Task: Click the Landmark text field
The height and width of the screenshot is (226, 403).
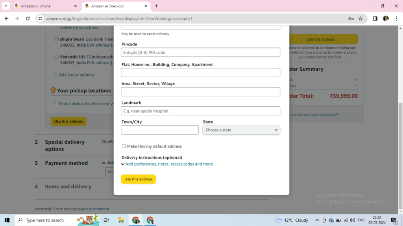Action: point(200,111)
